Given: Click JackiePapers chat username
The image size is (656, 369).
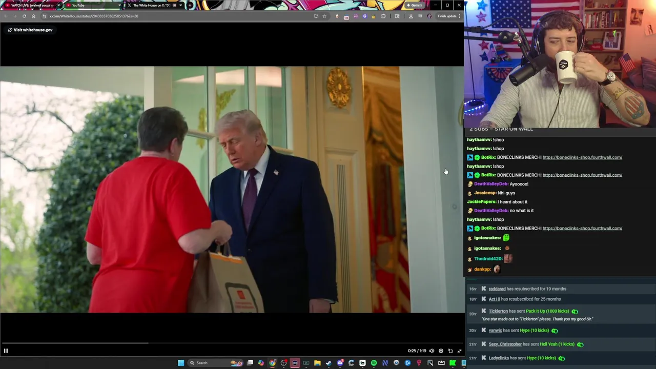Looking at the screenshot, I should 481,201.
